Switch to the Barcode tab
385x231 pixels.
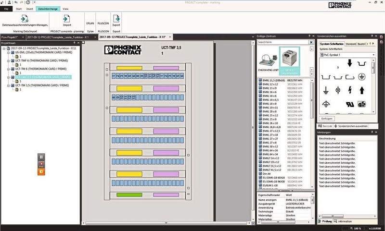[x=325, y=126]
